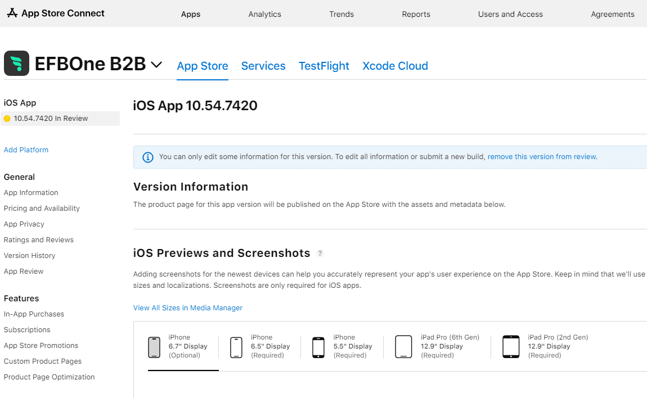The height and width of the screenshot is (398, 647).
Task: Click the App Store Connect logo icon
Action: 12,13
